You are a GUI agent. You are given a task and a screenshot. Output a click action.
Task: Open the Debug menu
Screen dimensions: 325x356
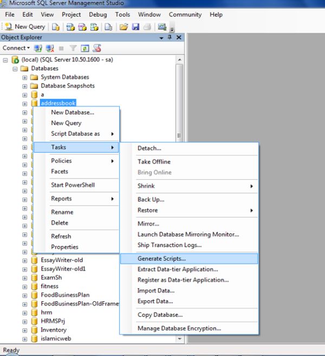[97, 15]
